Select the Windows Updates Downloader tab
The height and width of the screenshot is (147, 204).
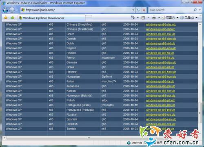pos(51,18)
